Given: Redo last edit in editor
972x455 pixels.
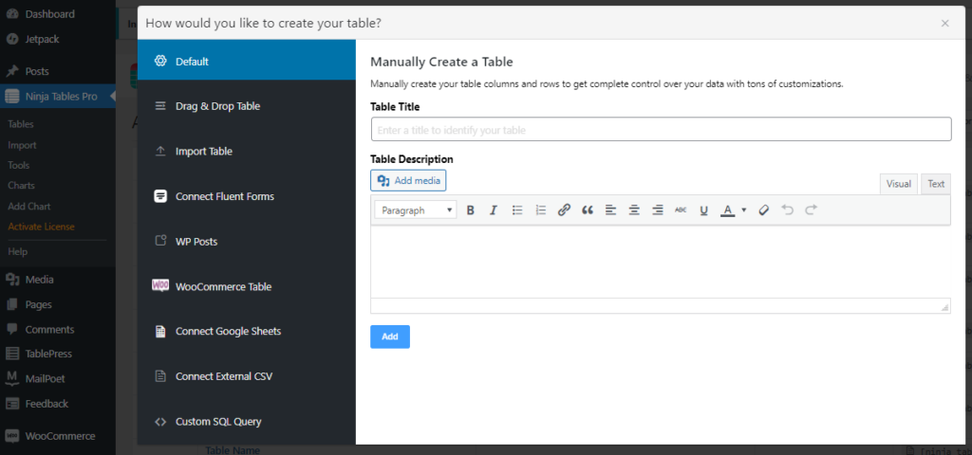Looking at the screenshot, I should click(x=811, y=209).
